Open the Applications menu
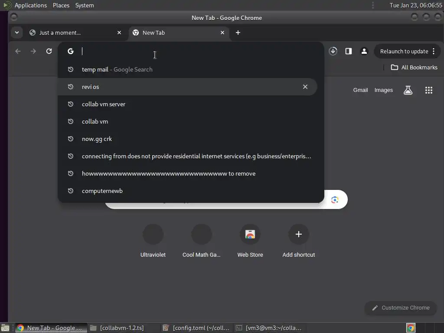444x333 pixels. (31, 5)
